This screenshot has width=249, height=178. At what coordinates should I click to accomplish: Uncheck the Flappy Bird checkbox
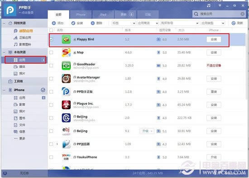[51, 39]
